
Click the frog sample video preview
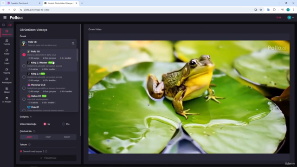[x=189, y=97]
